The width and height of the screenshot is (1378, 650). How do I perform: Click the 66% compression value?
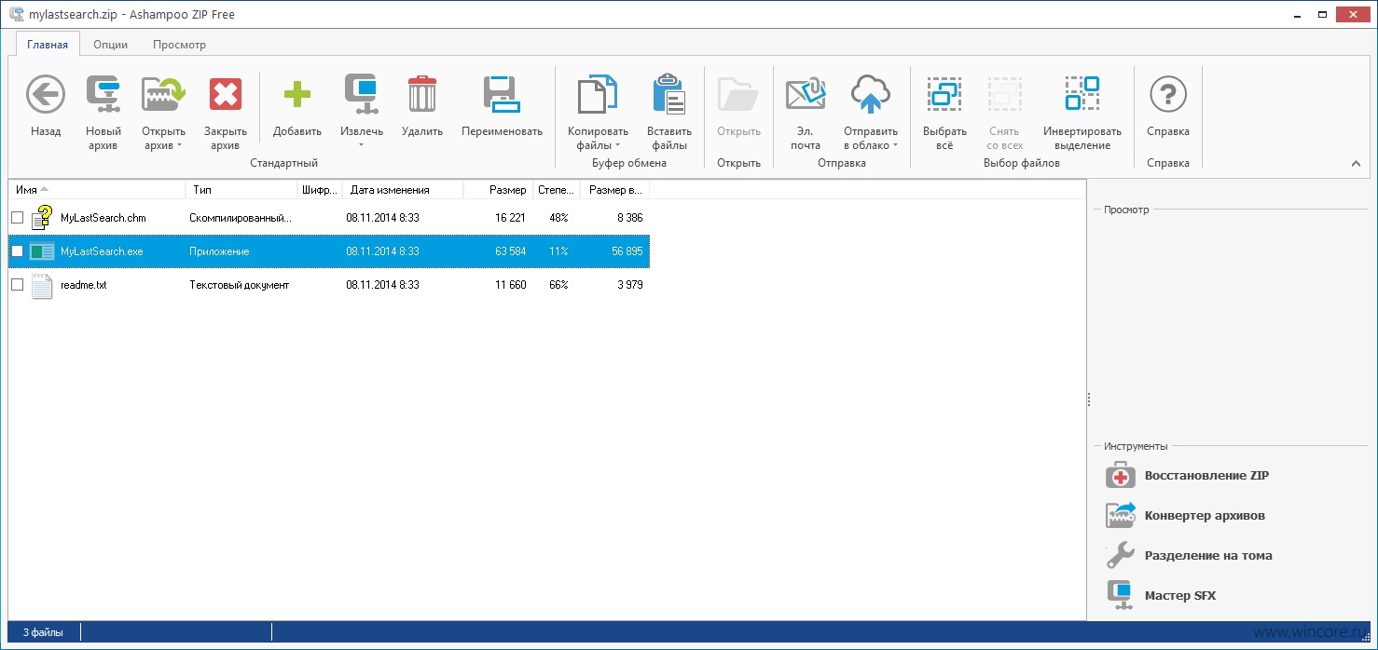[x=558, y=285]
